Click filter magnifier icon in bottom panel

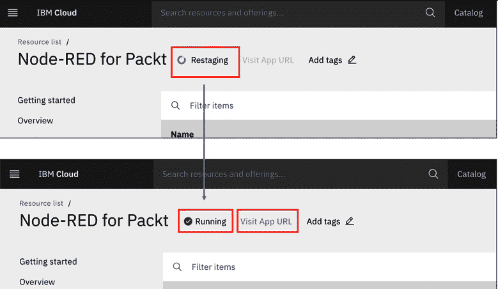tap(177, 267)
